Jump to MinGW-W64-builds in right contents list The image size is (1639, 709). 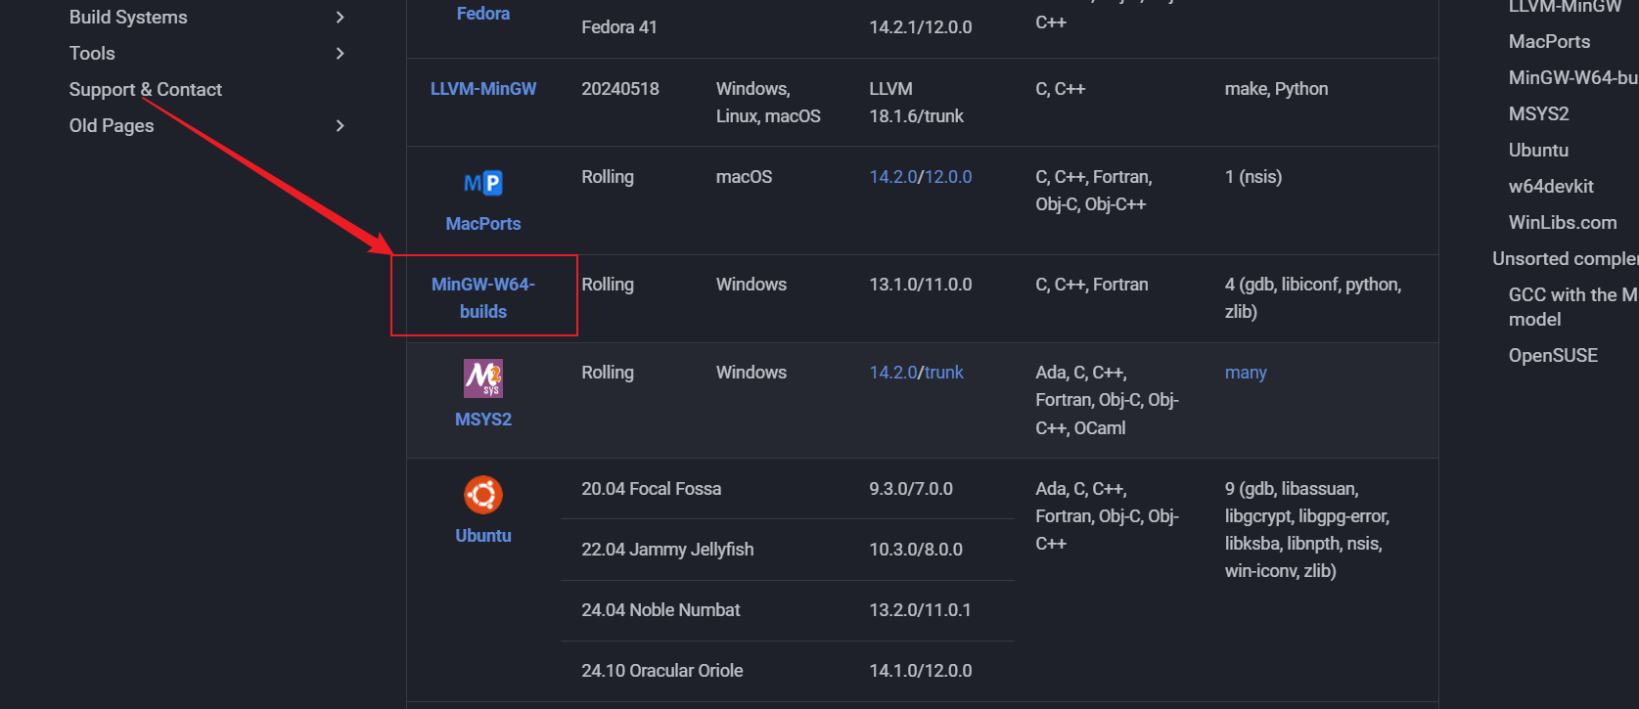1572,78
